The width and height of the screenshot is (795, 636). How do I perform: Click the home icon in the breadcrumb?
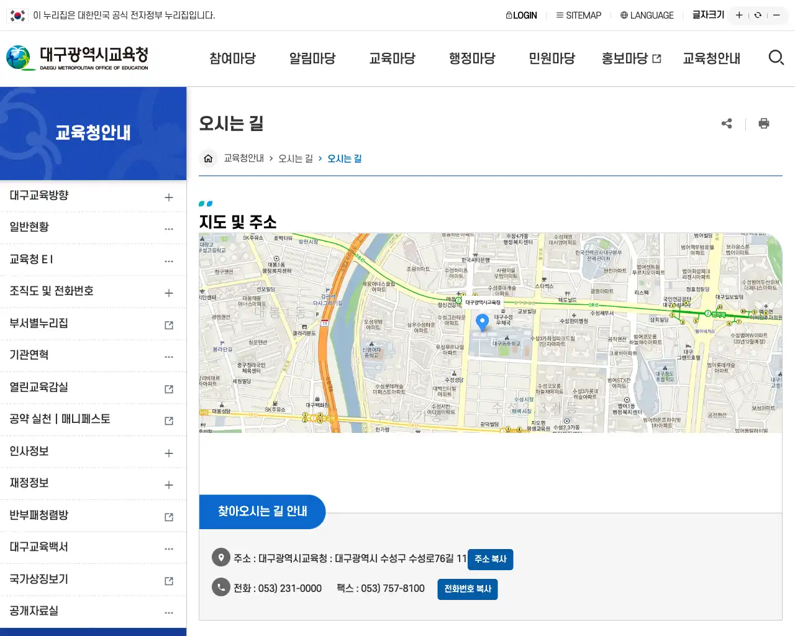point(208,158)
